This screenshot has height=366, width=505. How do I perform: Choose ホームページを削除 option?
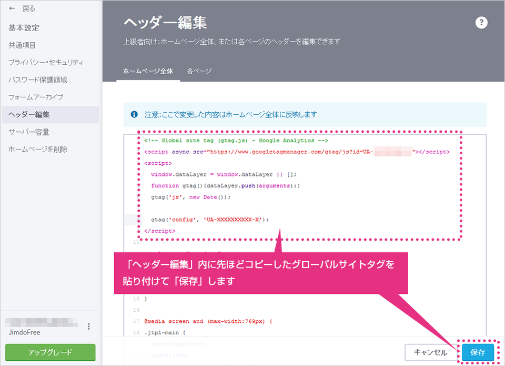click(38, 150)
